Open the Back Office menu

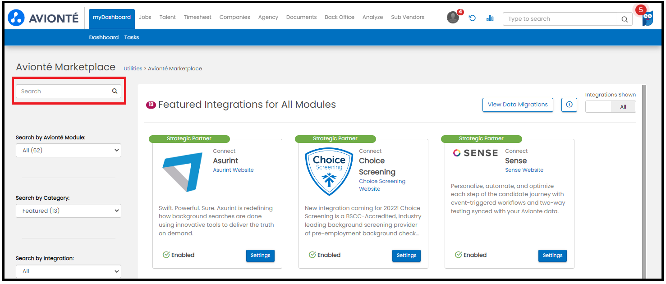click(x=340, y=17)
